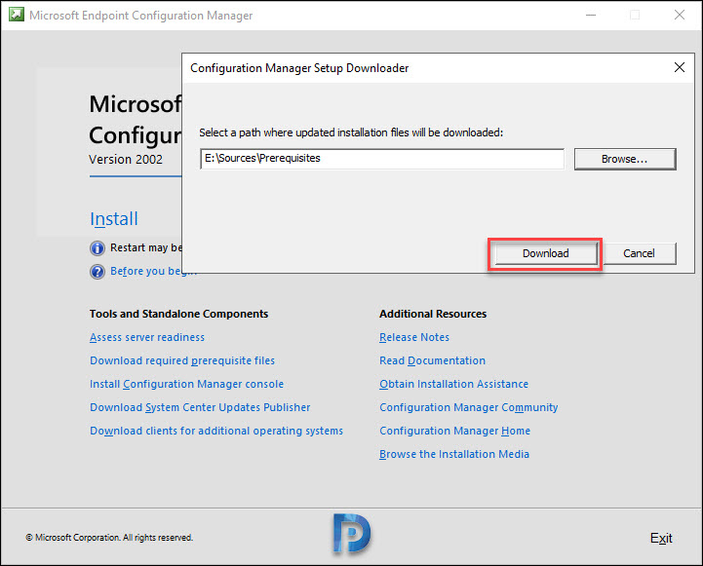
Task: Click the Endpoint Configuration Manager title icon
Action: click(x=17, y=15)
